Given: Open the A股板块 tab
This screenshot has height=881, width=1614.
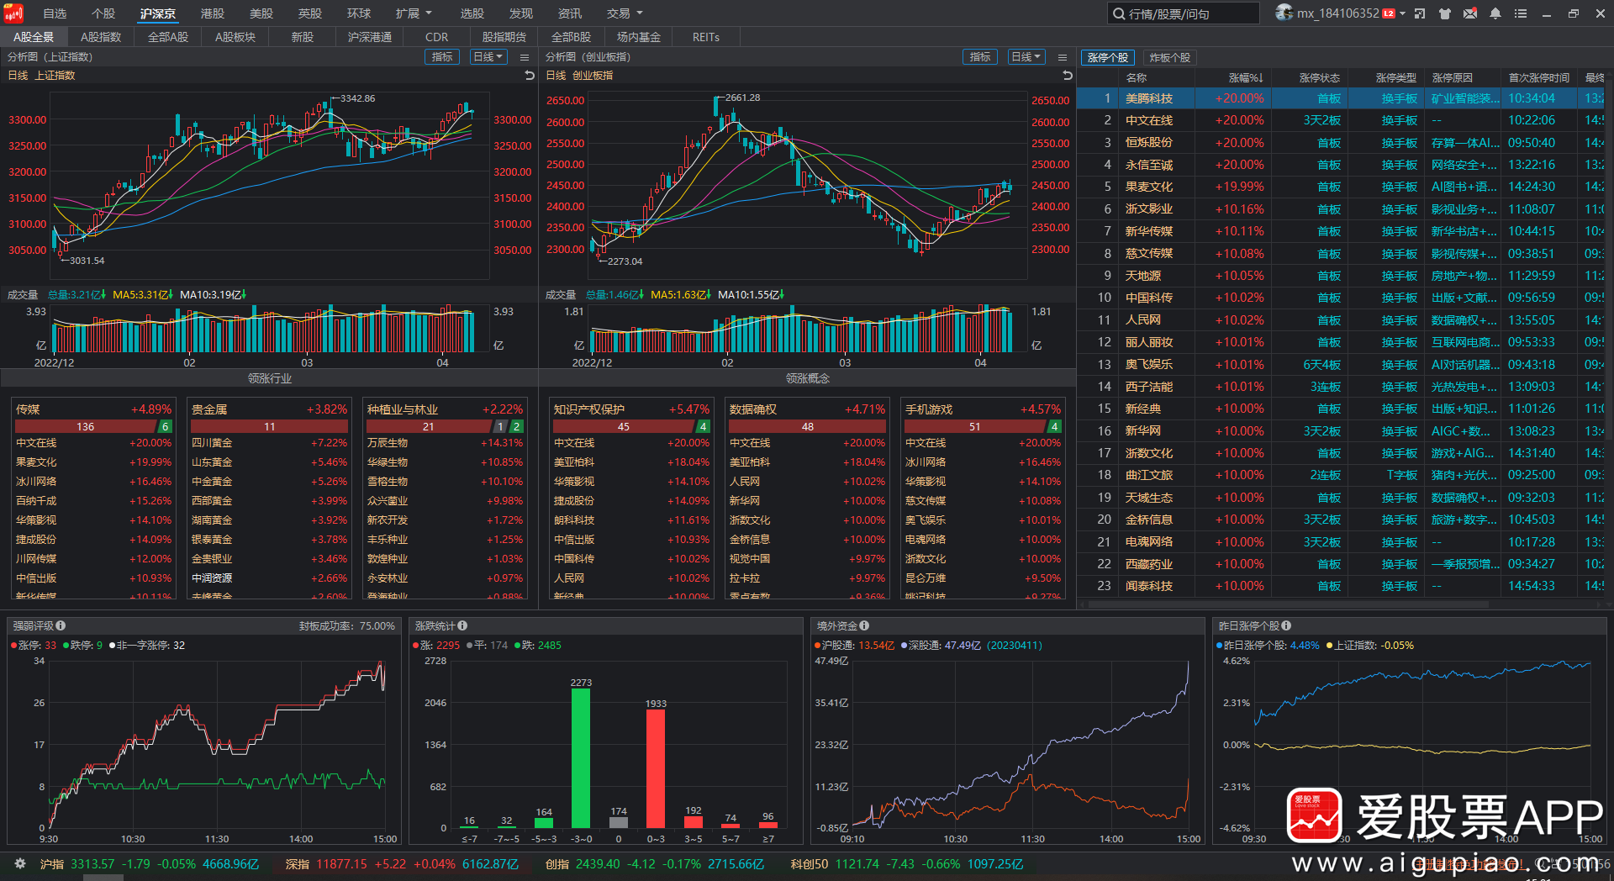Looking at the screenshot, I should click(235, 37).
